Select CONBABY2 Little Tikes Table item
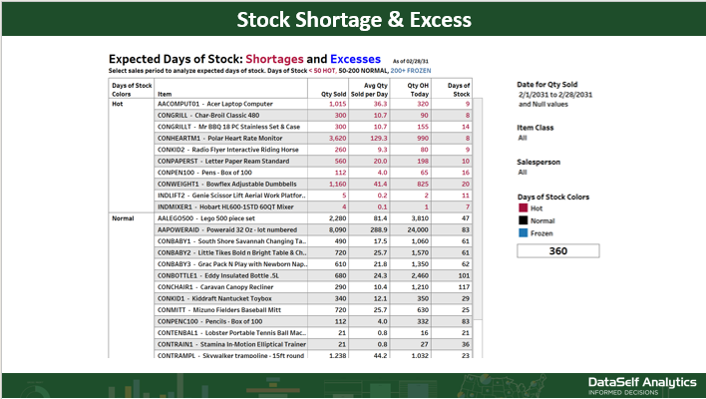 (x=231, y=252)
